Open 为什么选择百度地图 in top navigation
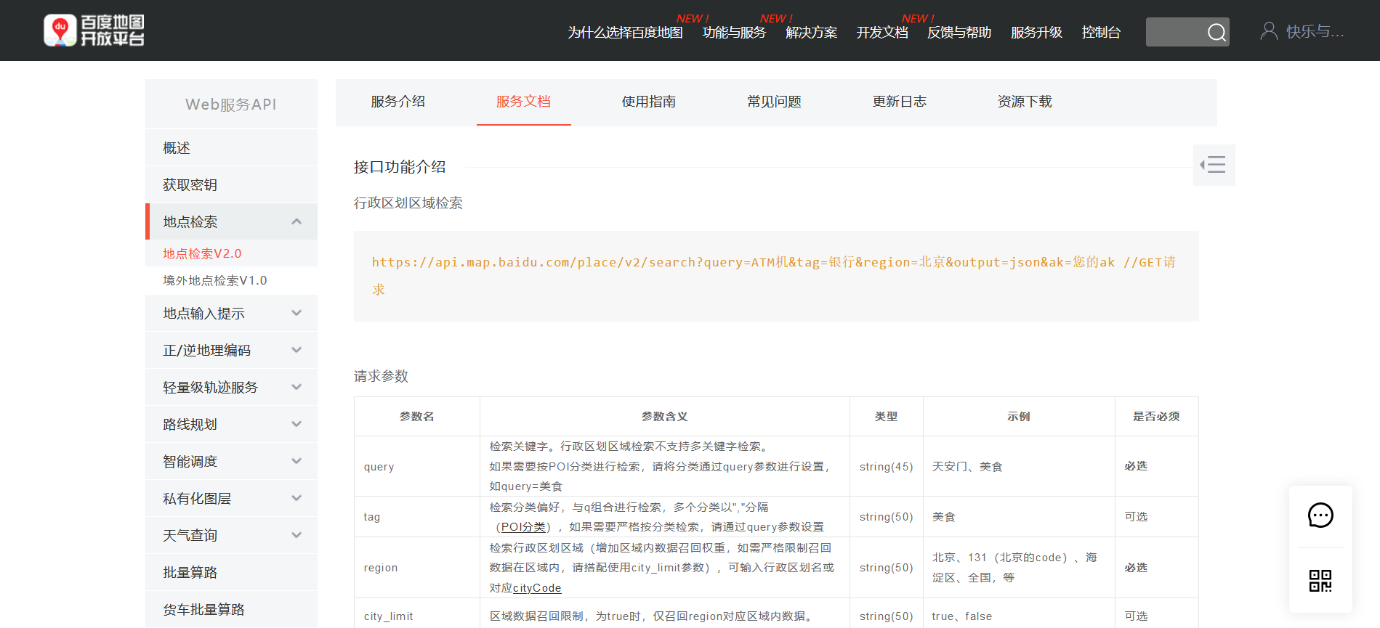The image size is (1380, 628). [x=625, y=33]
